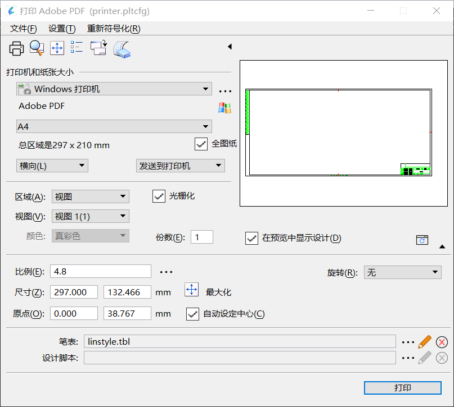Screen dimensions: 454x407
Task: Close the print dialog window
Action: coord(437,11)
